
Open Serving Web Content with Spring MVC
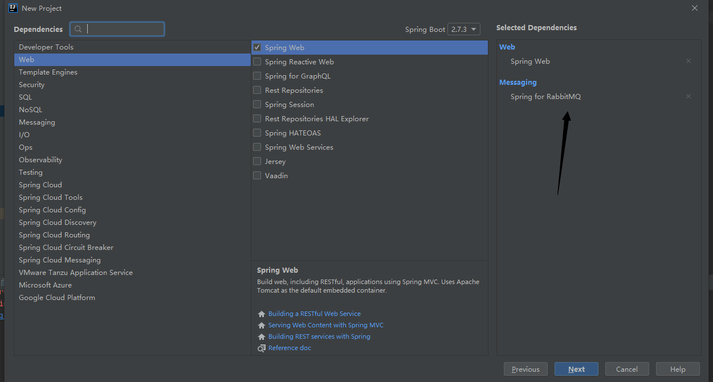pos(326,325)
